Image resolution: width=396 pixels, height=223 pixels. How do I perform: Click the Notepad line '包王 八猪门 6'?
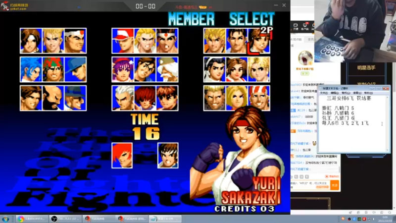click(338, 118)
